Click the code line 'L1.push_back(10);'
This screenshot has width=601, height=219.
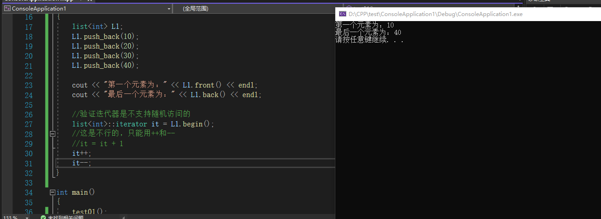(105, 36)
